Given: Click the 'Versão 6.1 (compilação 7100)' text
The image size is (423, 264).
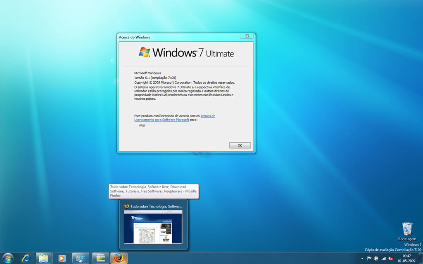Looking at the screenshot, I should (155, 78).
